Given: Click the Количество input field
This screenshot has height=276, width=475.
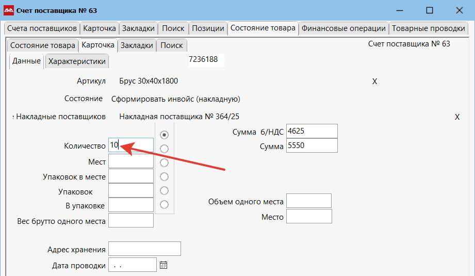Looking at the screenshot, I should [131, 145].
